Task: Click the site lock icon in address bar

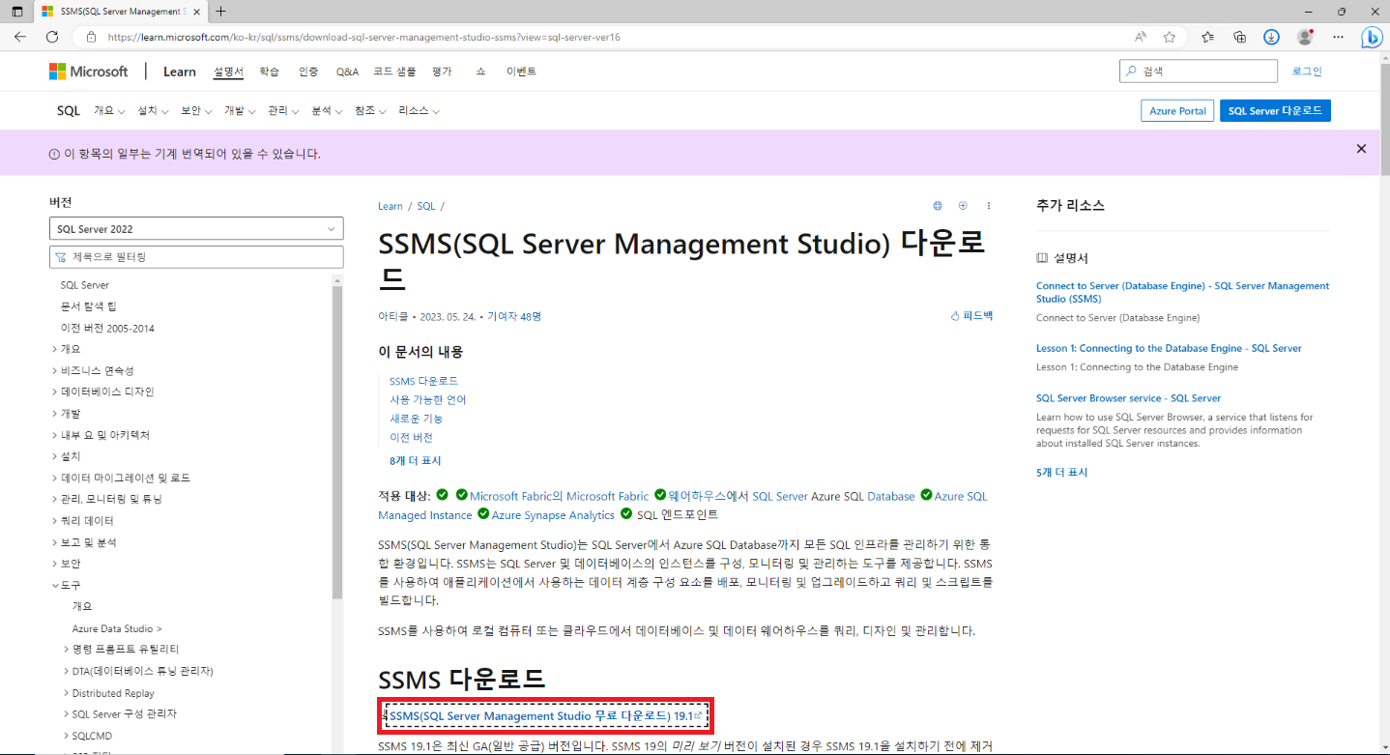Action: pos(92,37)
